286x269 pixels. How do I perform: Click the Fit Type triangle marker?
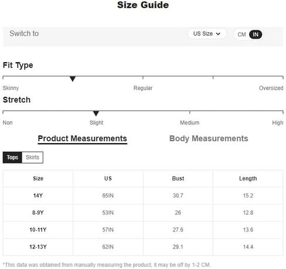73,79
